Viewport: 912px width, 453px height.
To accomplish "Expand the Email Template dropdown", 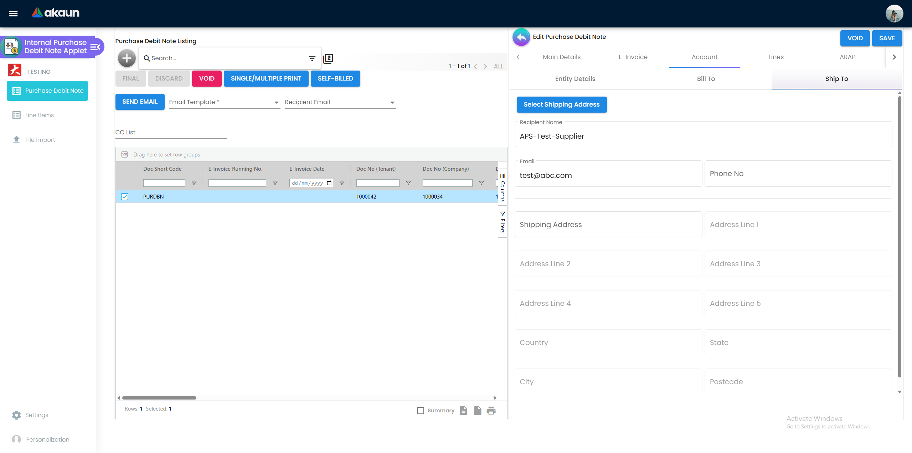I will (x=276, y=103).
